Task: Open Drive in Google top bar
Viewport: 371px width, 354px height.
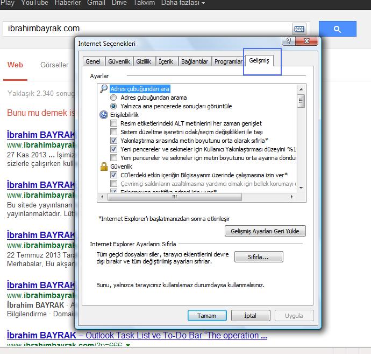Action: pyautogui.click(x=119, y=3)
